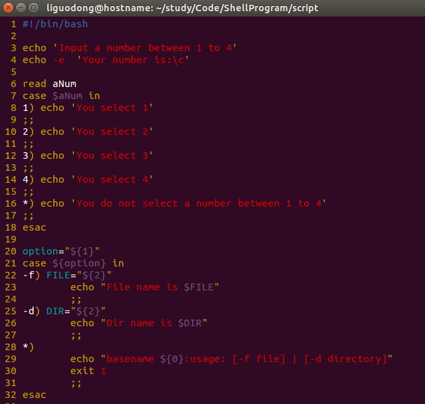Click the '*)' pattern on line 28

click(28, 347)
